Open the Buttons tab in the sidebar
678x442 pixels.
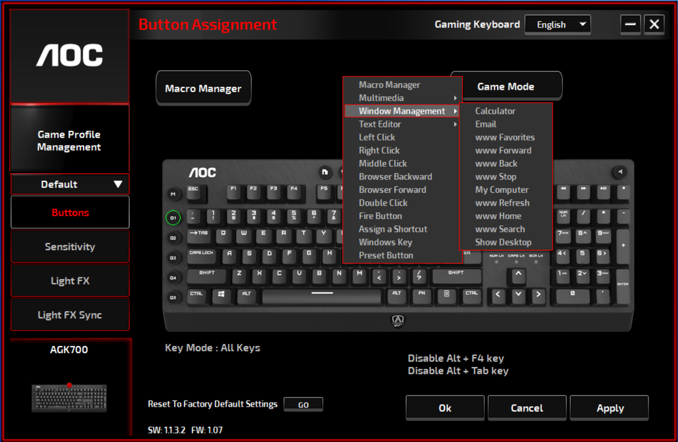click(x=70, y=212)
